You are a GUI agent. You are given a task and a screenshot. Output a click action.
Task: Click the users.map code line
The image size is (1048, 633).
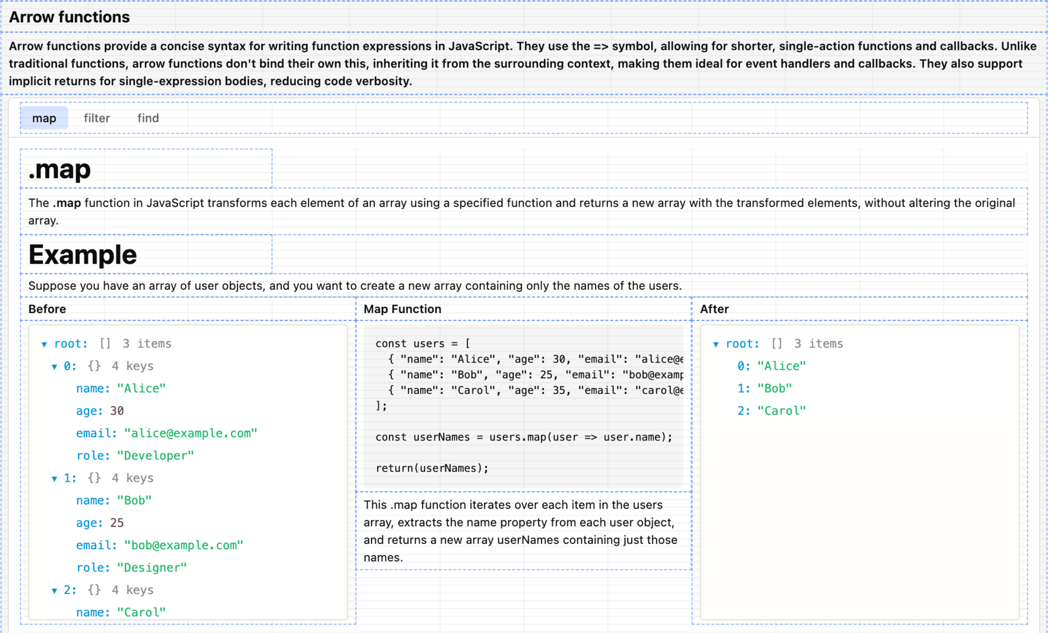click(x=524, y=437)
